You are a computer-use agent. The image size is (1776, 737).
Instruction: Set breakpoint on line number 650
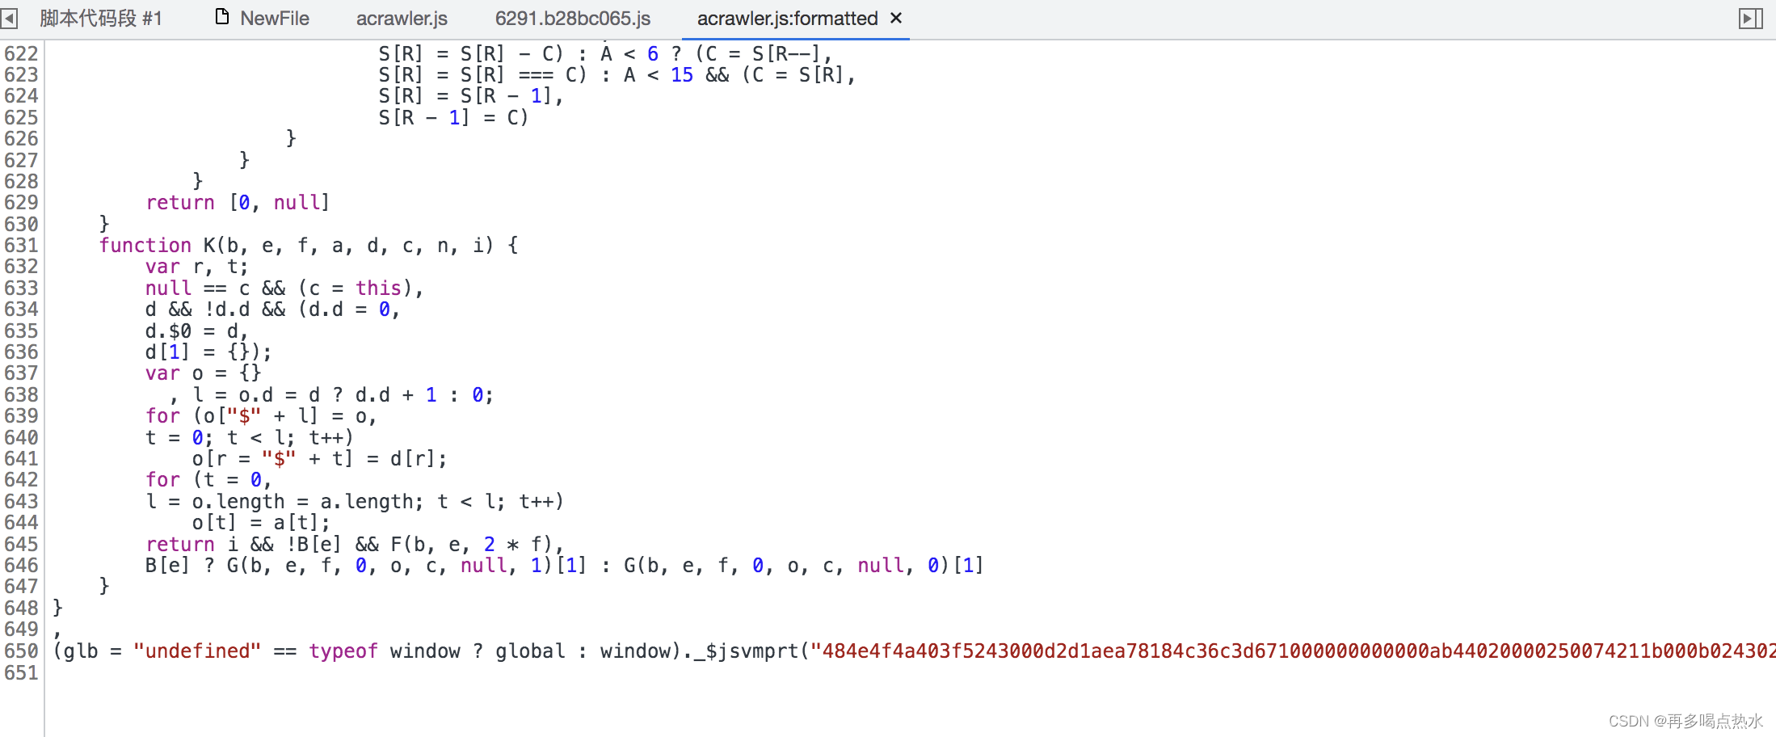(x=21, y=651)
